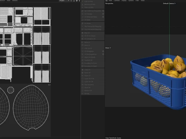Open UV Rectangularize options gear

[x=103, y=54]
